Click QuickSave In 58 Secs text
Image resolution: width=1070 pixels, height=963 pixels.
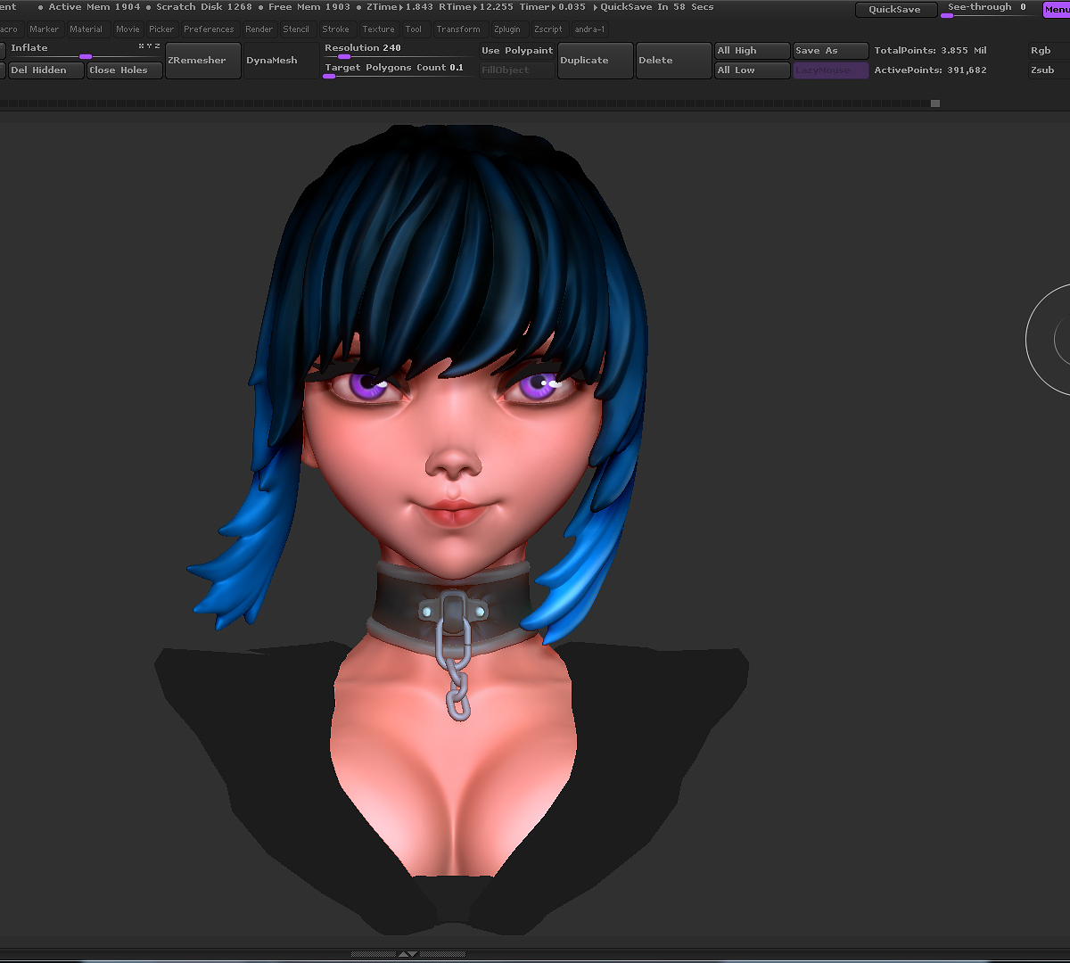click(657, 7)
